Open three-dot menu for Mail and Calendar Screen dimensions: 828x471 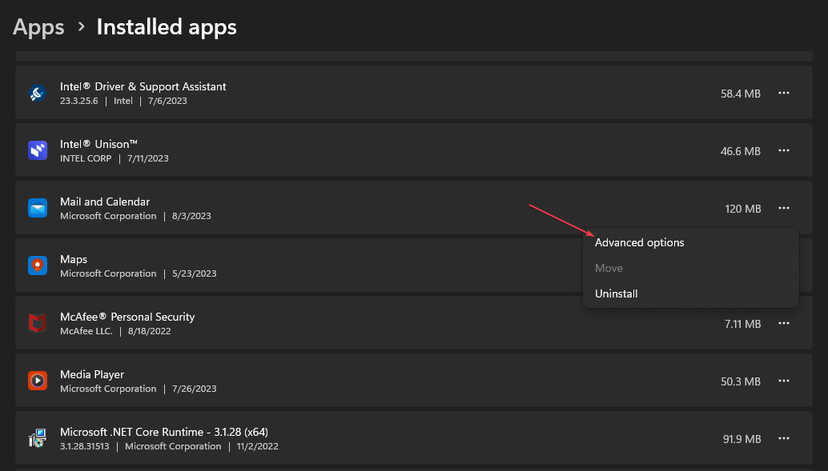[784, 209]
